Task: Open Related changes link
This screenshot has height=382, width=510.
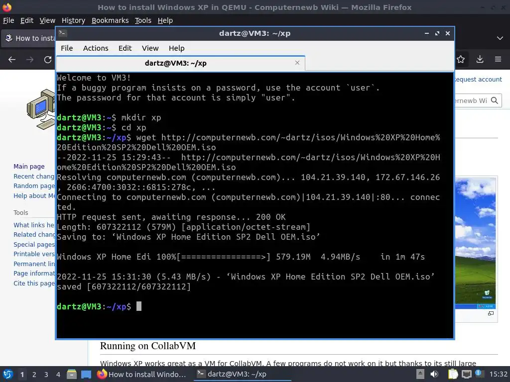Action: point(34,235)
